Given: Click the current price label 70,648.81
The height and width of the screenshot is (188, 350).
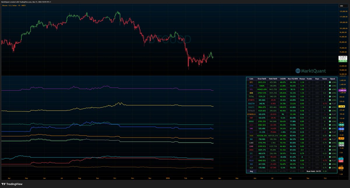Looking at the screenshot, I should click(343, 57).
